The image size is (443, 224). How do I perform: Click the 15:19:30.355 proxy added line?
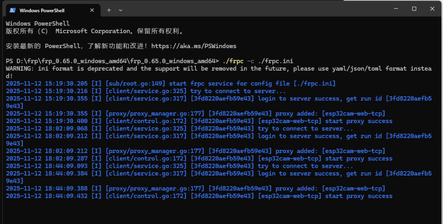point(196,114)
